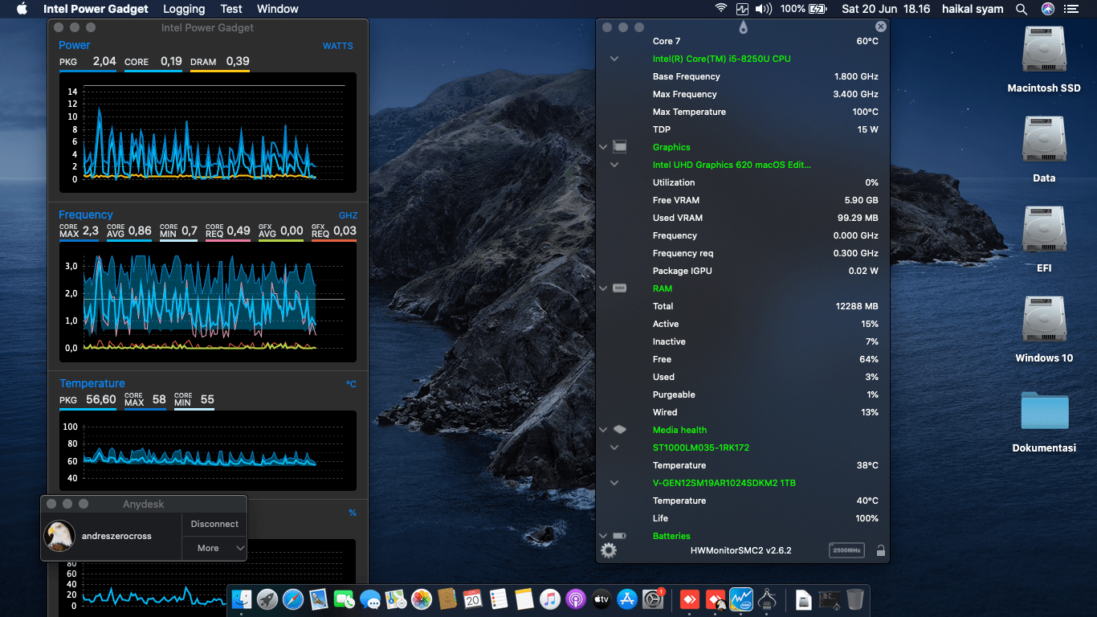Toggle the lock icon in HWMonitorSMC2
1097x617 pixels.
(881, 550)
